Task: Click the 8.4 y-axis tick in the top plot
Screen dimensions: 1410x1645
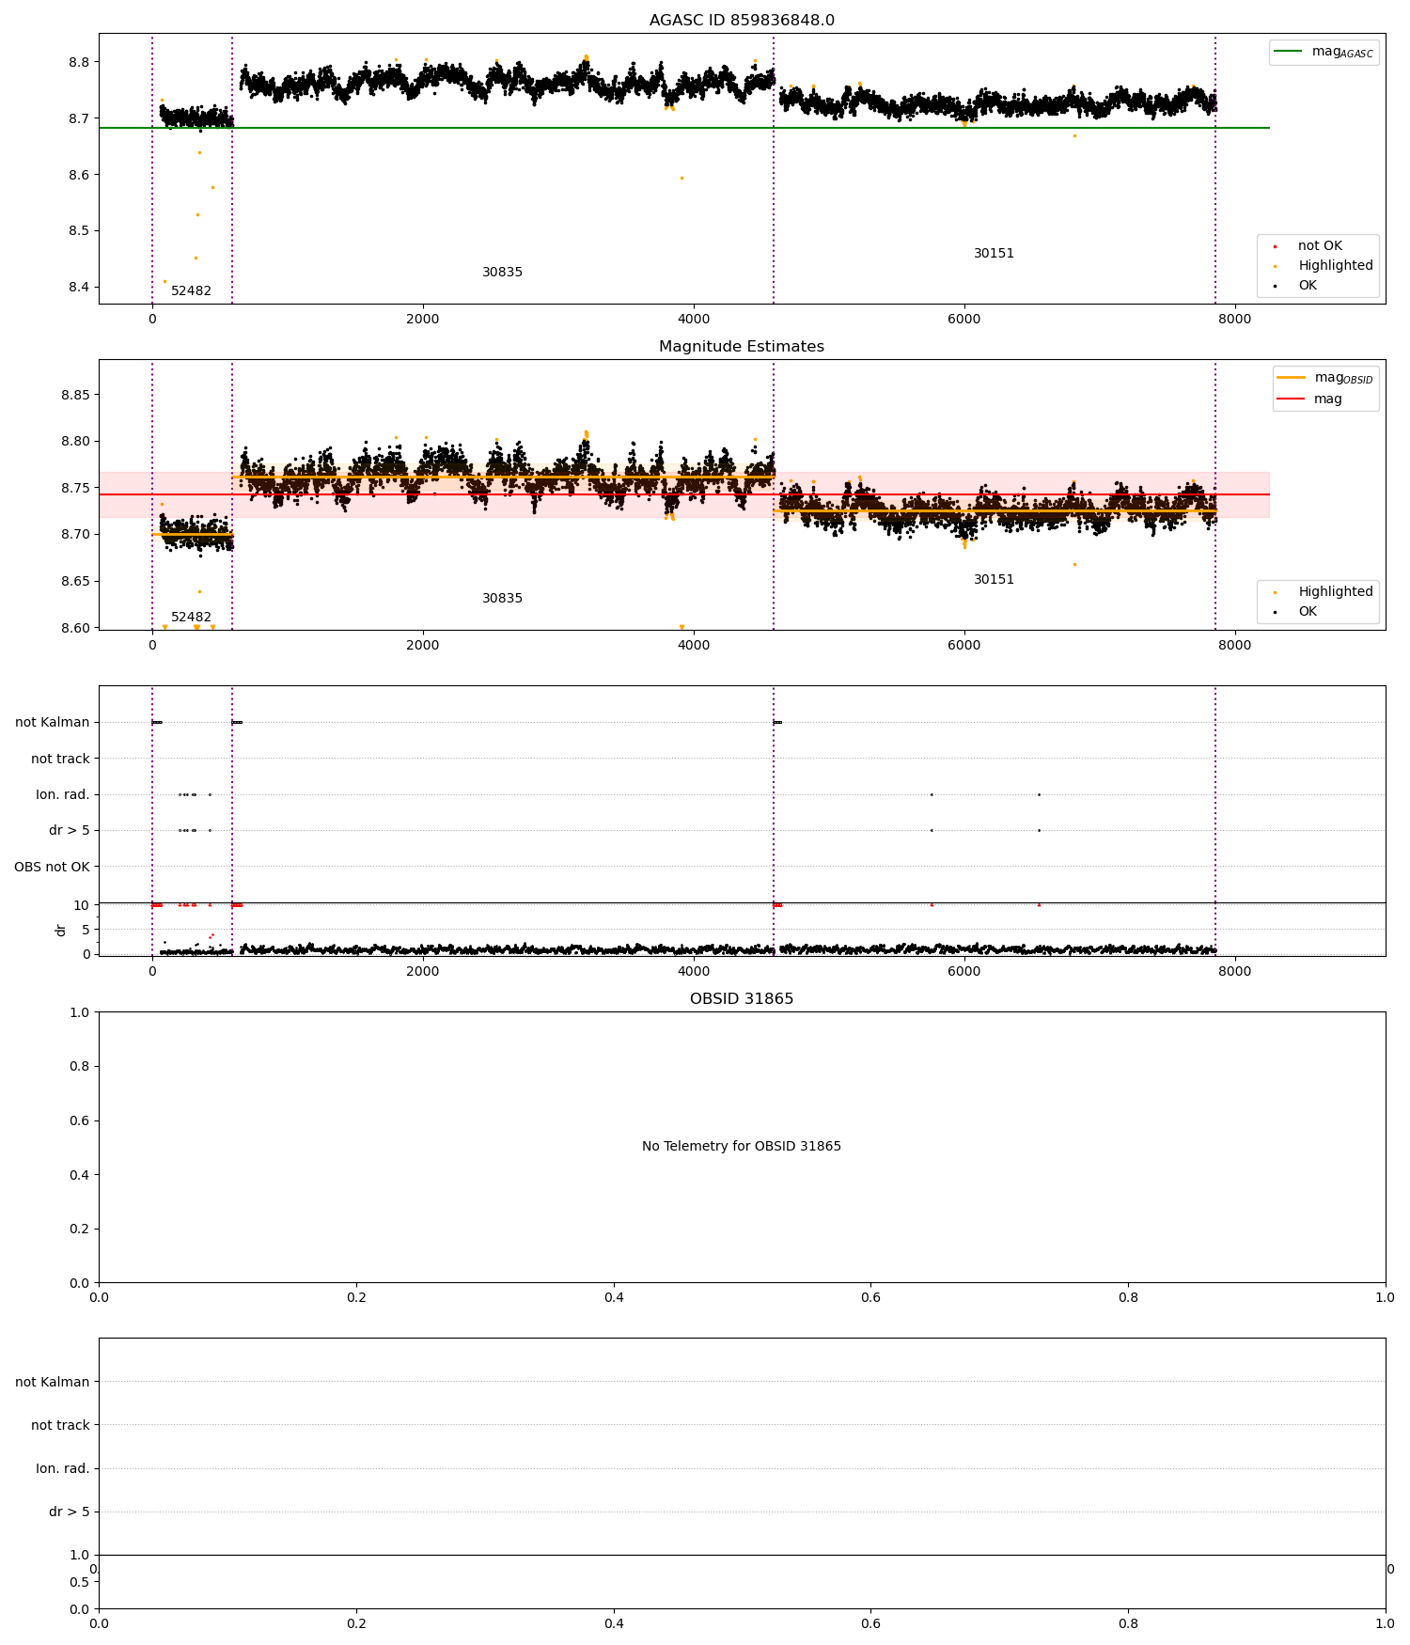Action: (80, 288)
